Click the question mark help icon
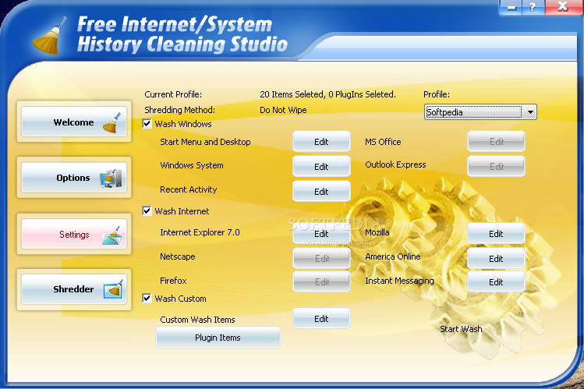This screenshot has height=389, width=584. [x=533, y=7]
